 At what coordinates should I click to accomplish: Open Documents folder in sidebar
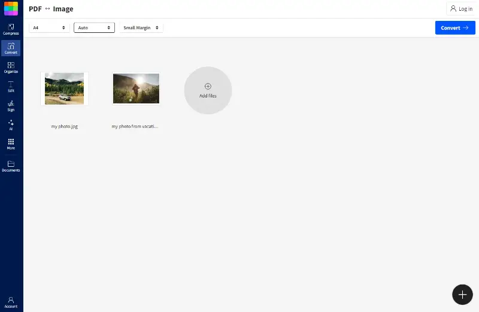pos(11,166)
